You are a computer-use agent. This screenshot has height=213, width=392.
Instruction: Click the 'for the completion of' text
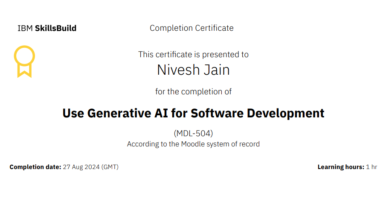193,92
